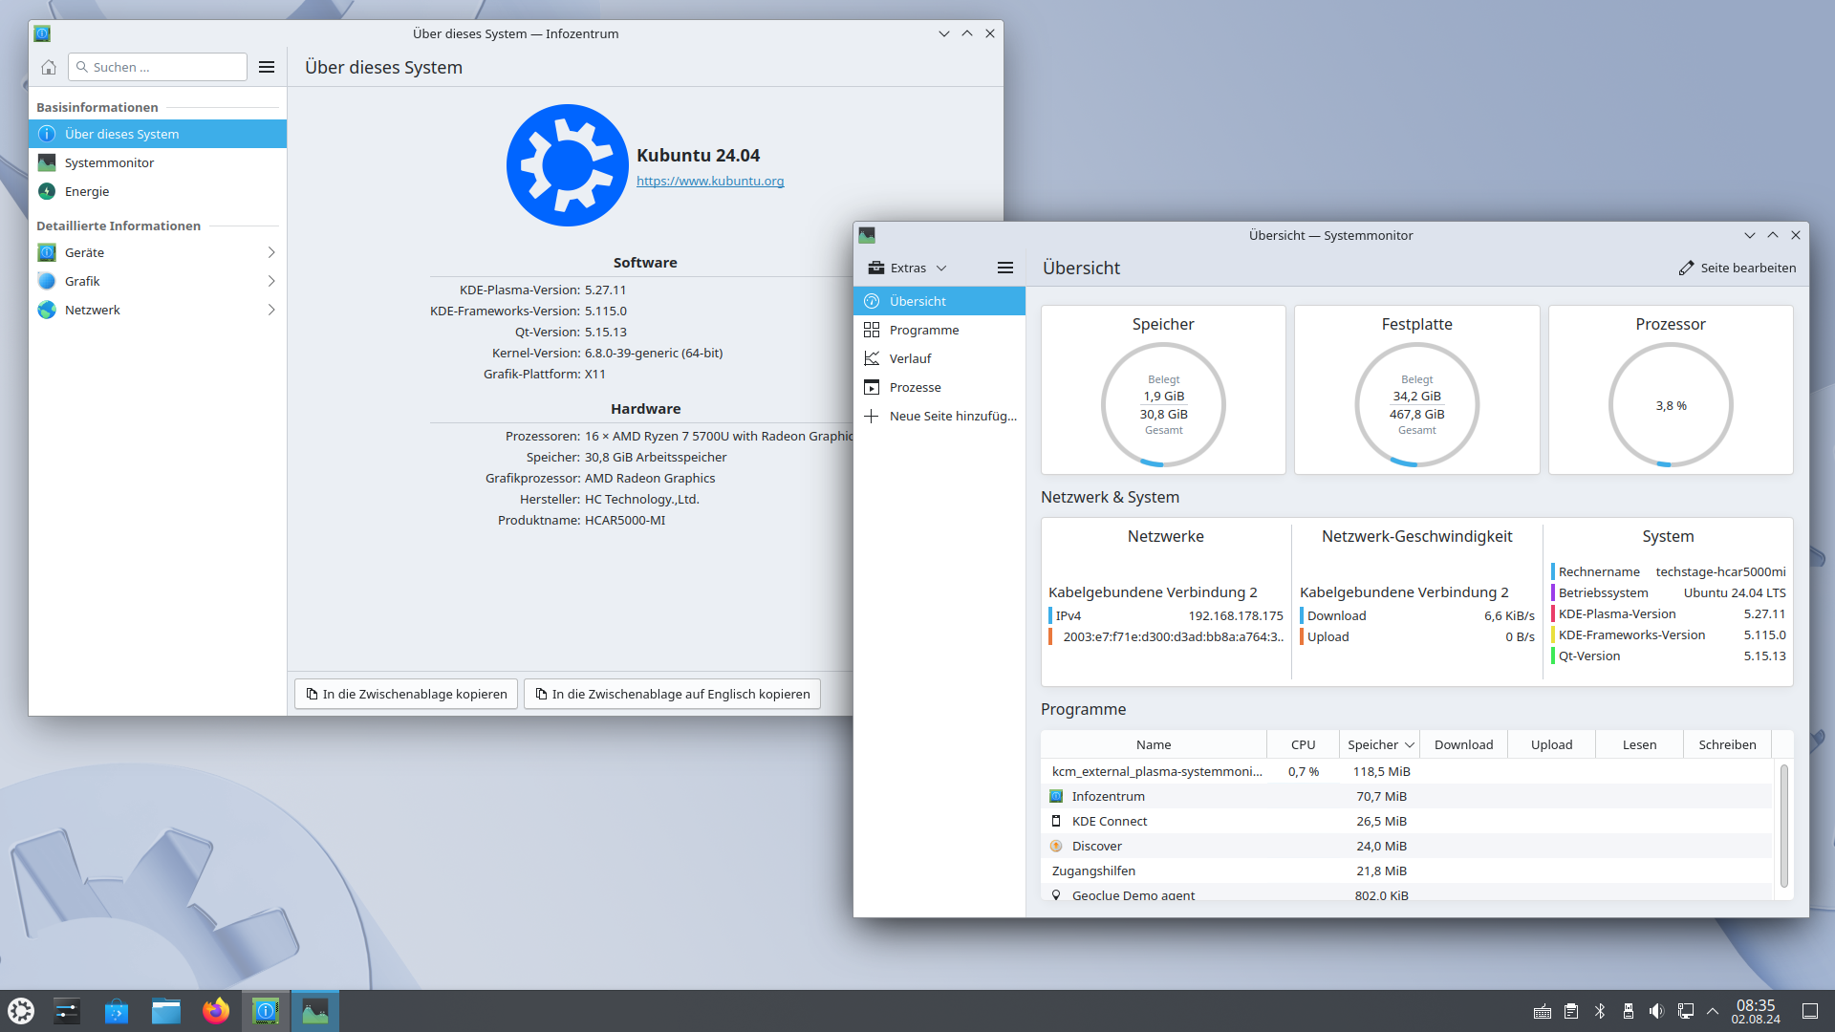Copy system info to clipboard
Image resolution: width=1835 pixels, height=1032 pixels.
(x=406, y=694)
